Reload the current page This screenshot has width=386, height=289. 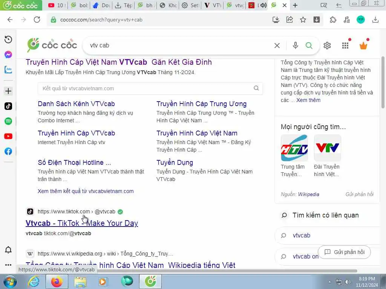37,20
